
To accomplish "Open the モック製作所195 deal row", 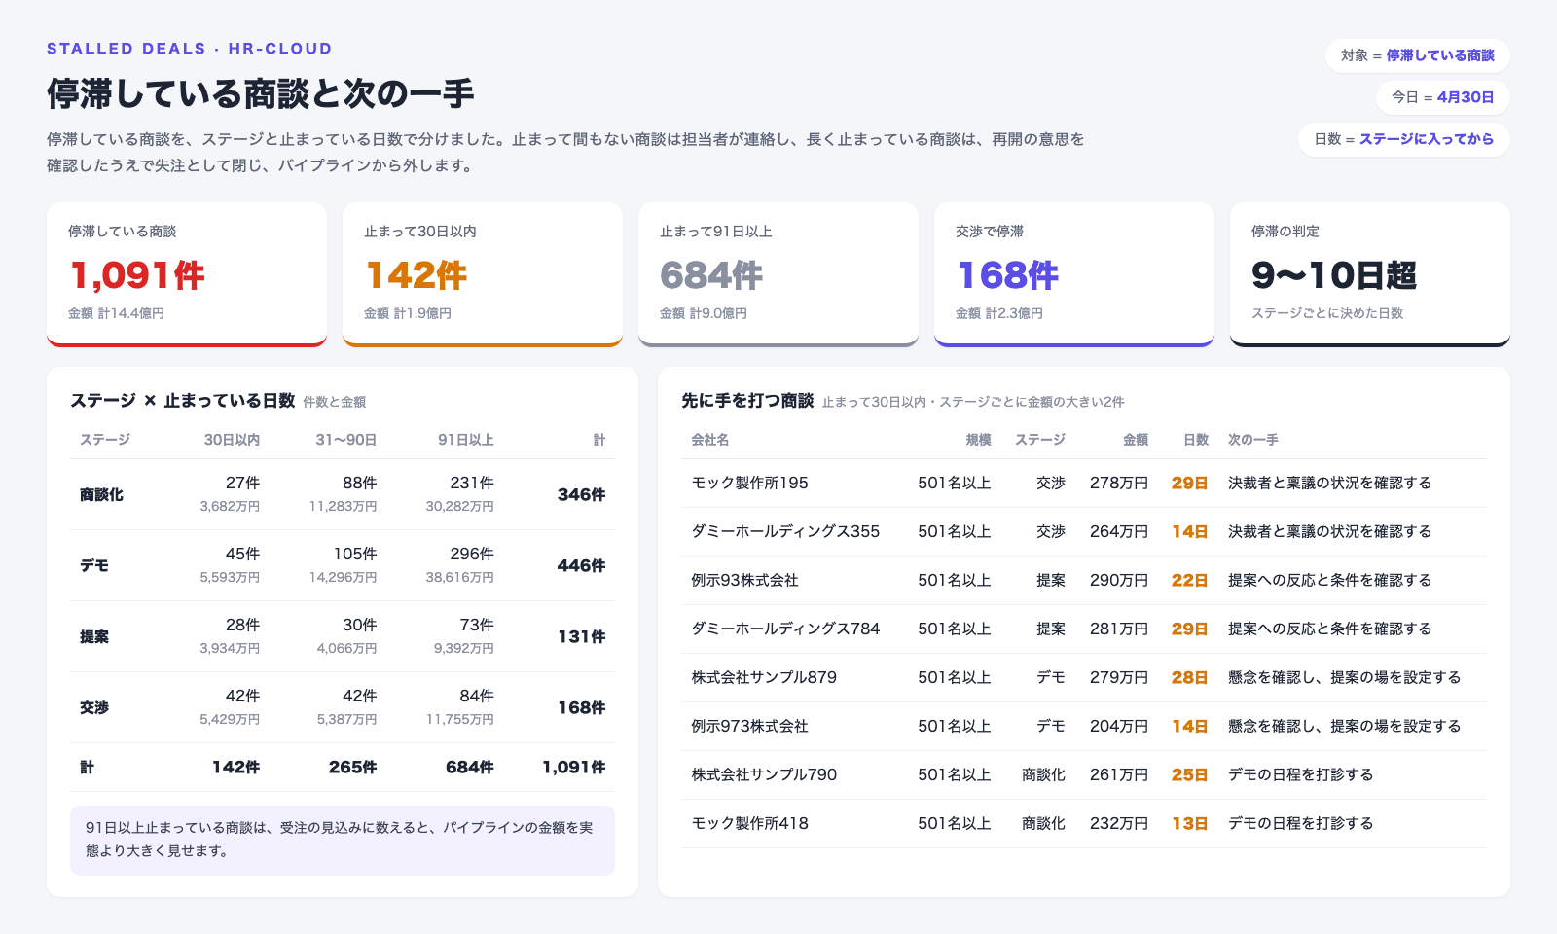I will tap(1084, 483).
